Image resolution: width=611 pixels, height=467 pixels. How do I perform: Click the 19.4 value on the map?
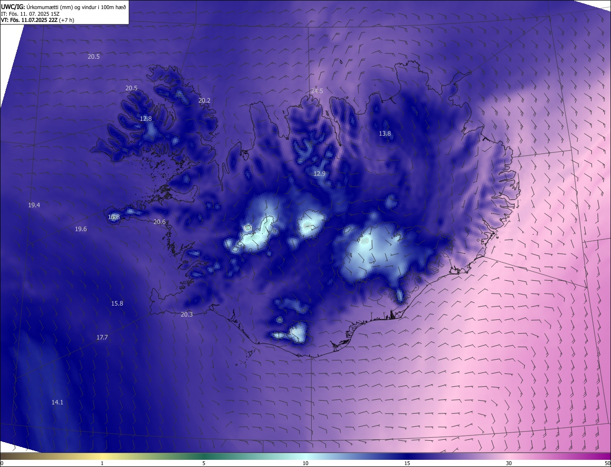[34, 205]
